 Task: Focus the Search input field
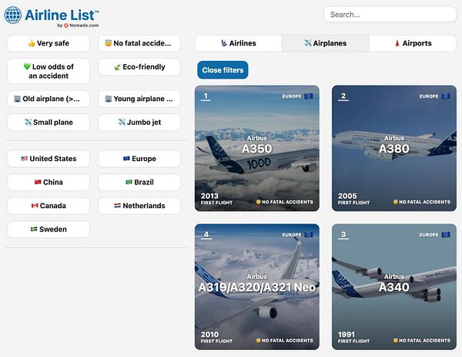tap(390, 15)
